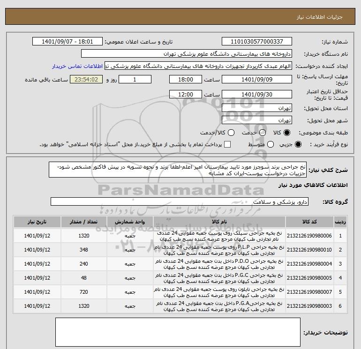Click the days remaining field showing 1

pyautogui.click(x=135, y=79)
